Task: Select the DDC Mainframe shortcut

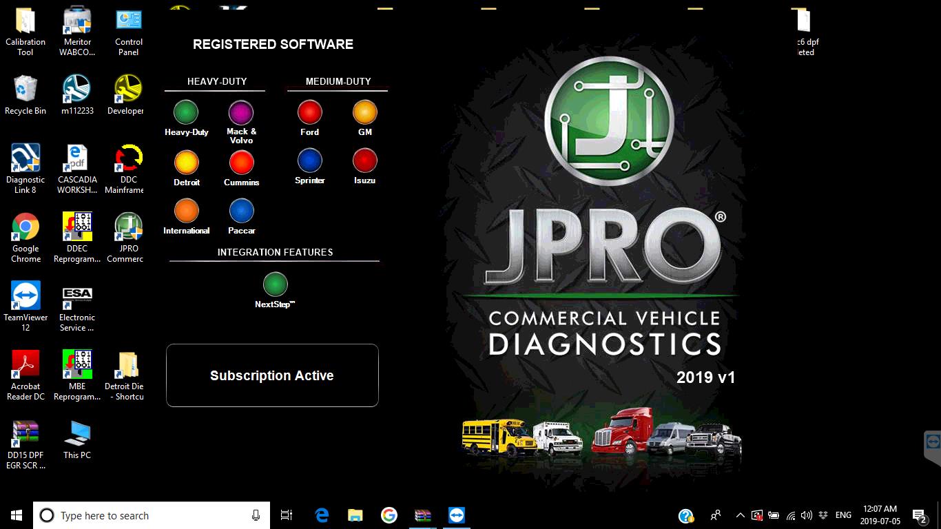Action: [125, 169]
